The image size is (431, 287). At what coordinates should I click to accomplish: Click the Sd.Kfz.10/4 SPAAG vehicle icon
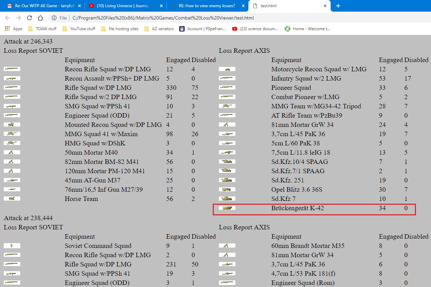click(x=227, y=162)
